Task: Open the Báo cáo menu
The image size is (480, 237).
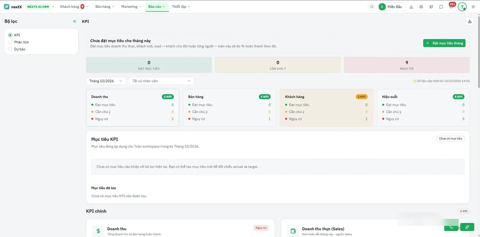Action: 157,7
